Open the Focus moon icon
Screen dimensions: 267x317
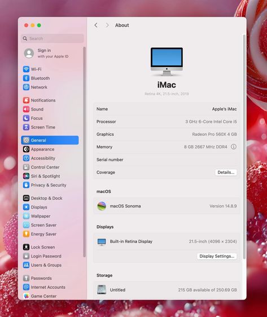tap(26, 118)
